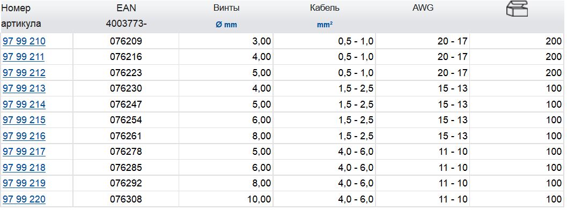Open article link 97 99 216

tap(24, 136)
